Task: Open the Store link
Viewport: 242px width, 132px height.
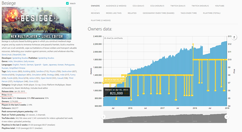Action: [x=4, y=55]
